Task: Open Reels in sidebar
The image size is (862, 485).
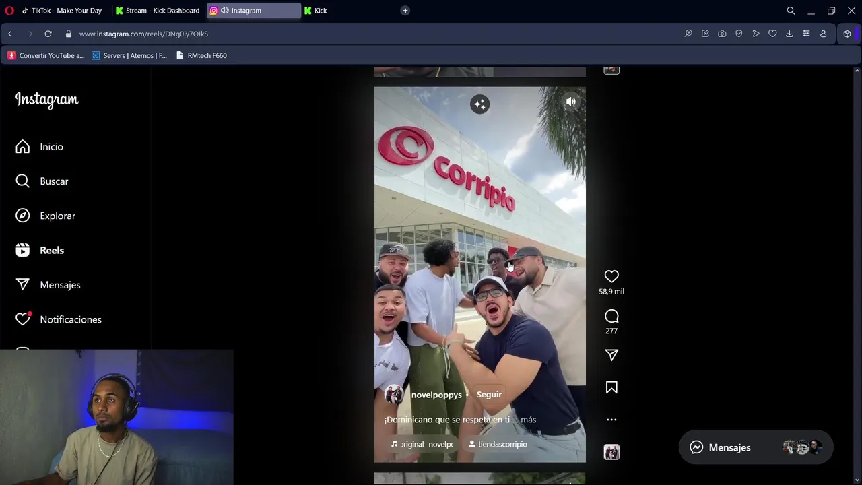Action: [40, 251]
